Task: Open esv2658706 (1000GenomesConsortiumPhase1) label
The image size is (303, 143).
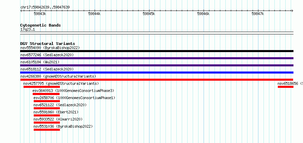Action: (75, 98)
